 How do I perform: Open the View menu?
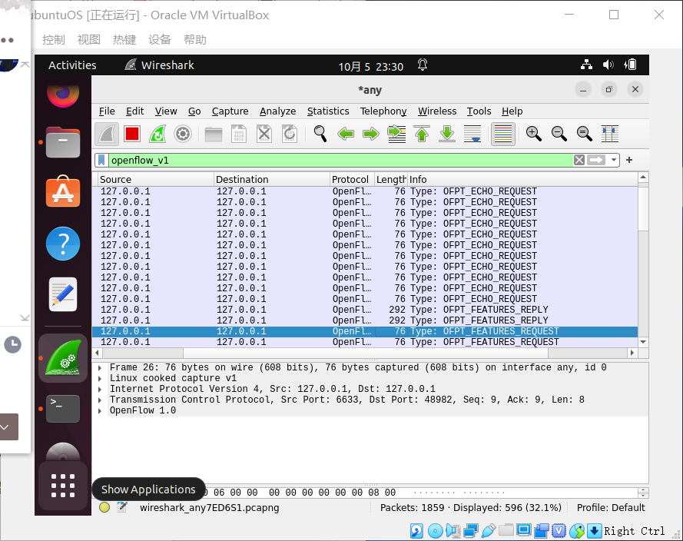tap(165, 111)
